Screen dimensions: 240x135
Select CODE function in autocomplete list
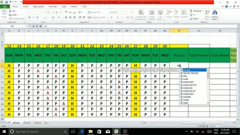pyautogui.click(x=193, y=103)
